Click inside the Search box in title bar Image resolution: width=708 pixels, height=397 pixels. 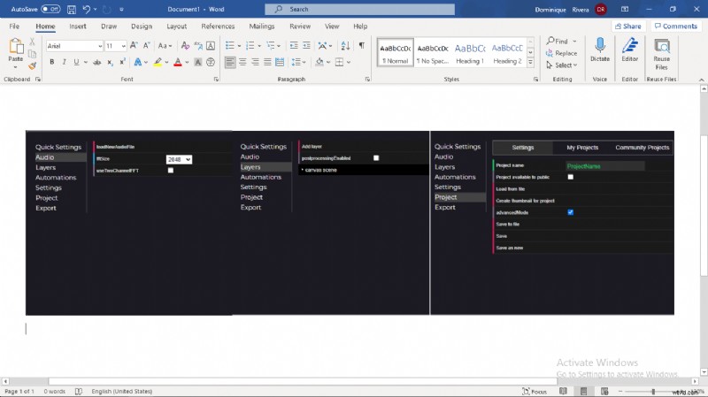354,9
